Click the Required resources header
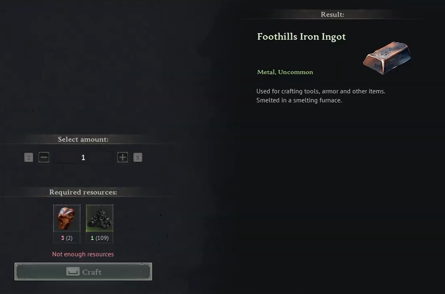This screenshot has width=445, height=294. pos(83,192)
